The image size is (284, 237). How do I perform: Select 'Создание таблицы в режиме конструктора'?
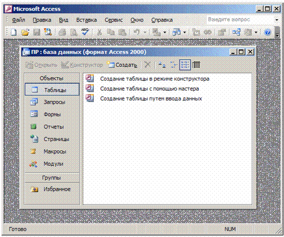tap(147, 79)
